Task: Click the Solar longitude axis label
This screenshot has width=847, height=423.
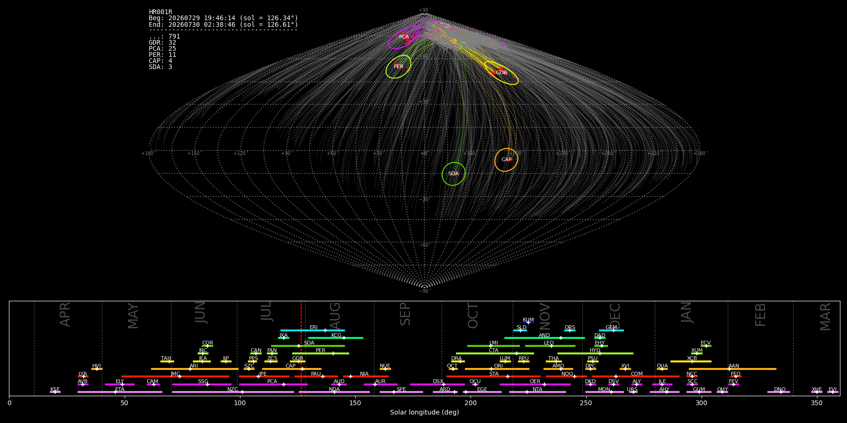Action: (x=424, y=412)
